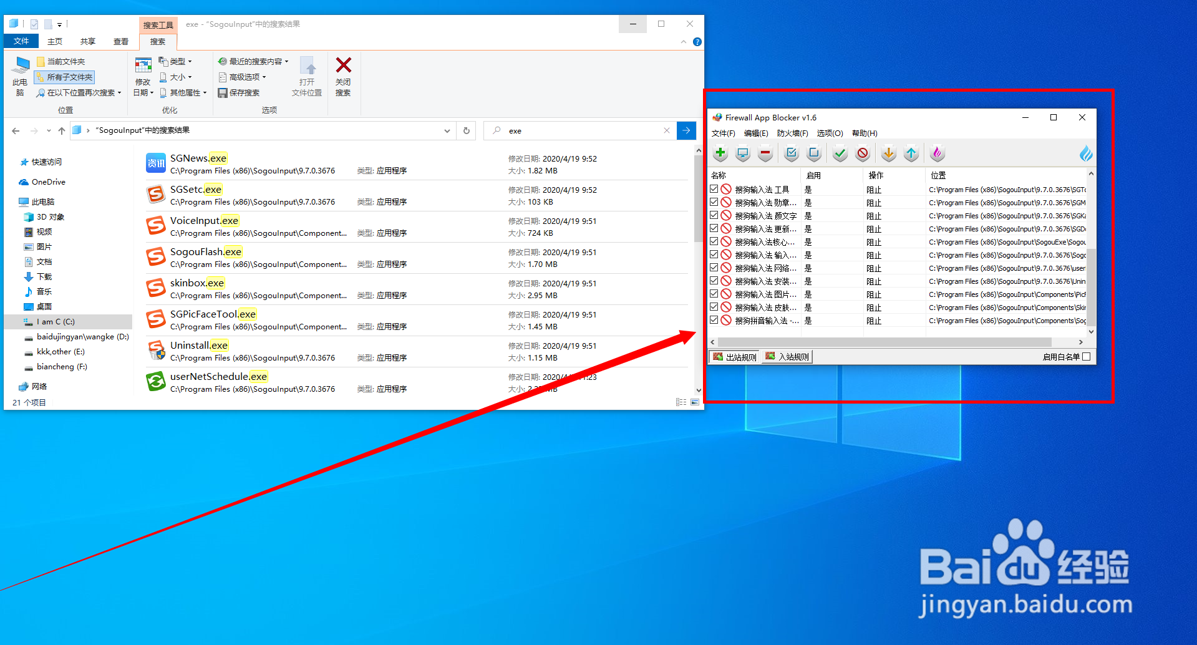Clear the search box with the X
Image resolution: width=1197 pixels, height=645 pixels.
[667, 130]
